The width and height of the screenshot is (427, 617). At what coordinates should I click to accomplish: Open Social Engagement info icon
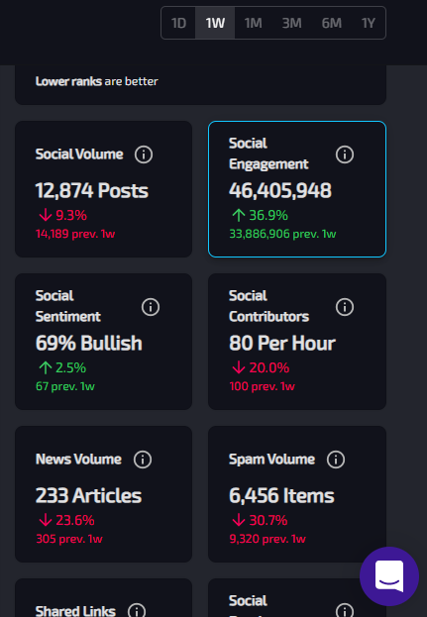pos(345,154)
